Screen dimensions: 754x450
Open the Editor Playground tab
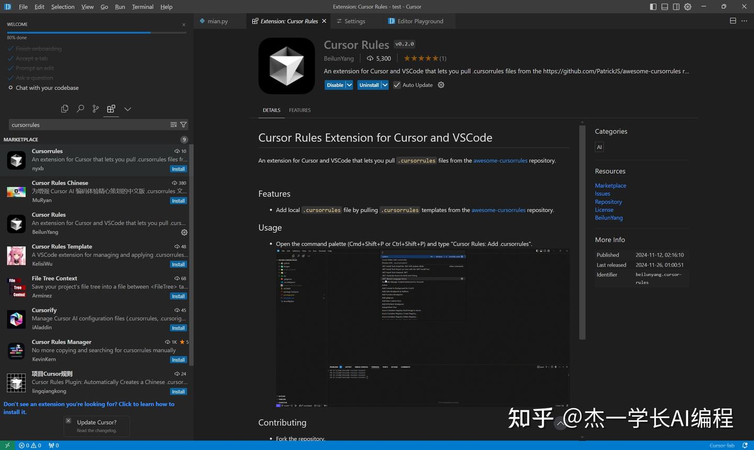click(x=420, y=21)
